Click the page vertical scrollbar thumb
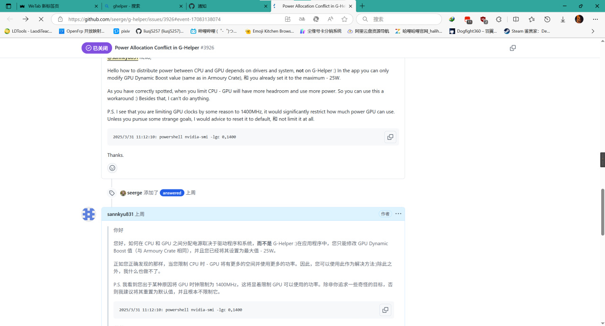The width and height of the screenshot is (605, 326). tap(602, 212)
